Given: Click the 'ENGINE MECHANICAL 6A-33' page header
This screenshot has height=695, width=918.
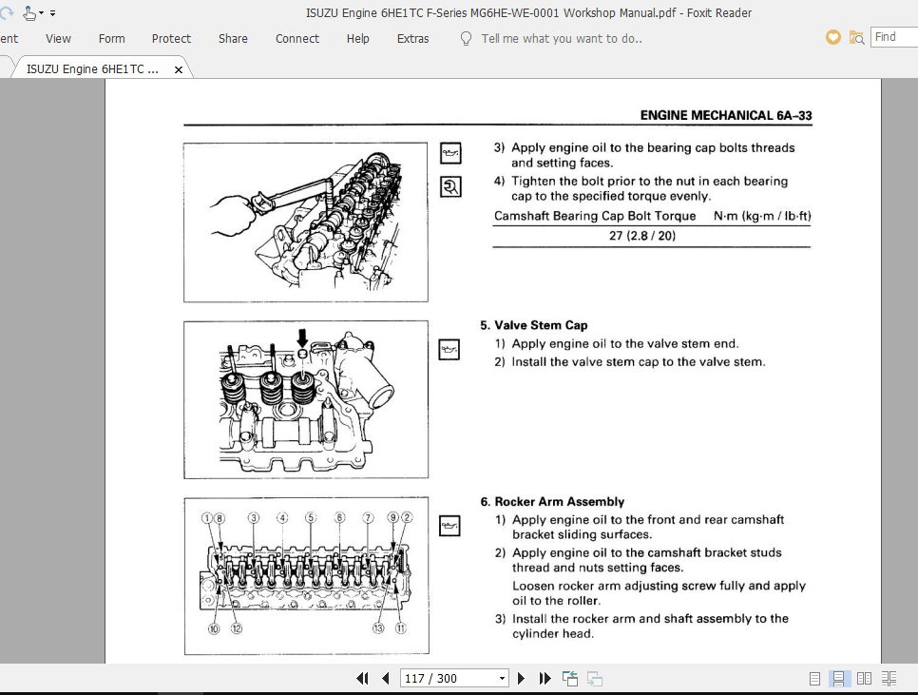Looking at the screenshot, I should point(726,115).
